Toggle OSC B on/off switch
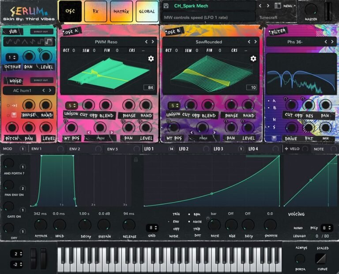Screen dimensions: 339x274 [x=167, y=32]
